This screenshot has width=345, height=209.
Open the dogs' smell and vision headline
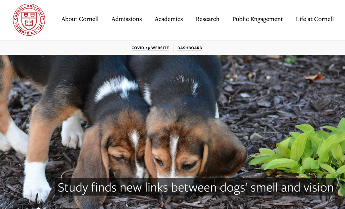coord(195,188)
